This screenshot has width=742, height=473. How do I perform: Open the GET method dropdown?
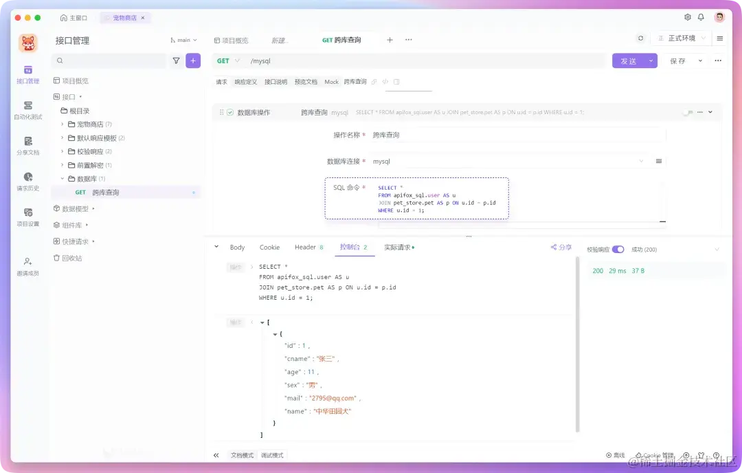coord(229,60)
